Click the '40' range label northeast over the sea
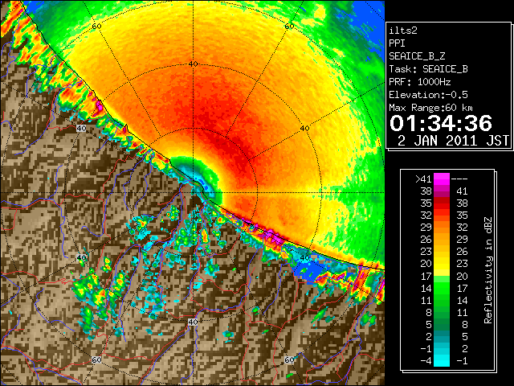This screenshot has width=514, height=386. [x=304, y=129]
